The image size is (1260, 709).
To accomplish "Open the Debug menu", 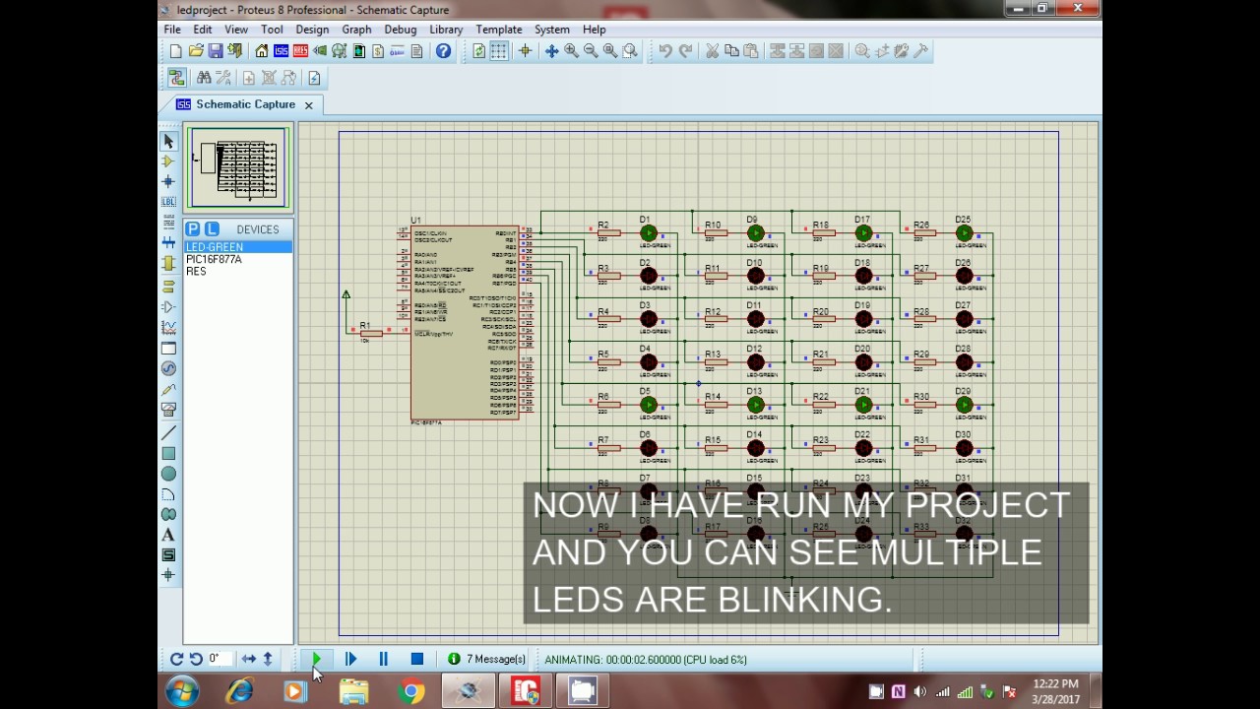I will point(401,30).
